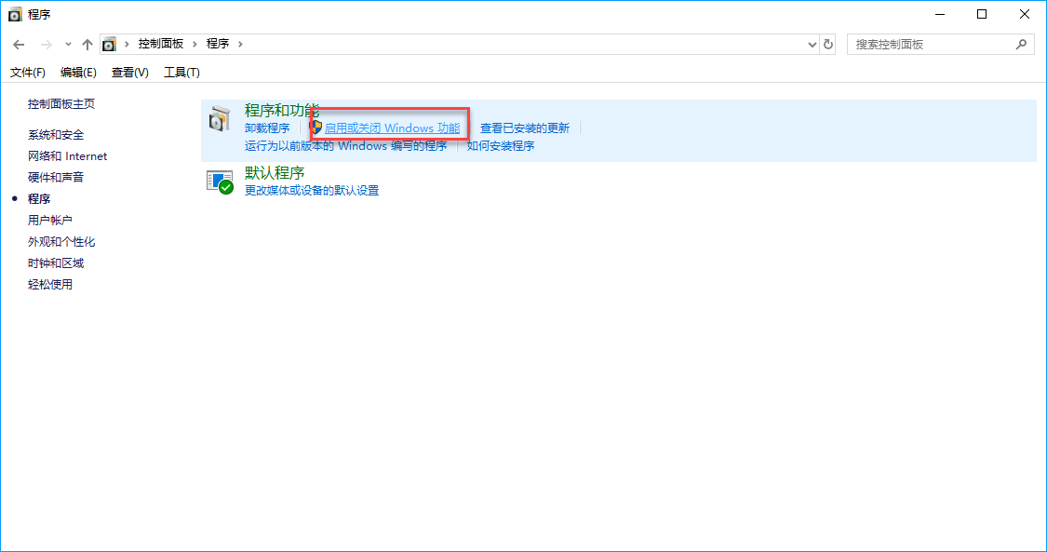This screenshot has height=552, width=1047.
Task: Open 运行为以前版本的 Windows 编写的程序
Action: point(346,145)
